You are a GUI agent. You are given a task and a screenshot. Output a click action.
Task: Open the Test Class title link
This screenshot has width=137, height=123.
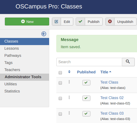(x=109, y=82)
